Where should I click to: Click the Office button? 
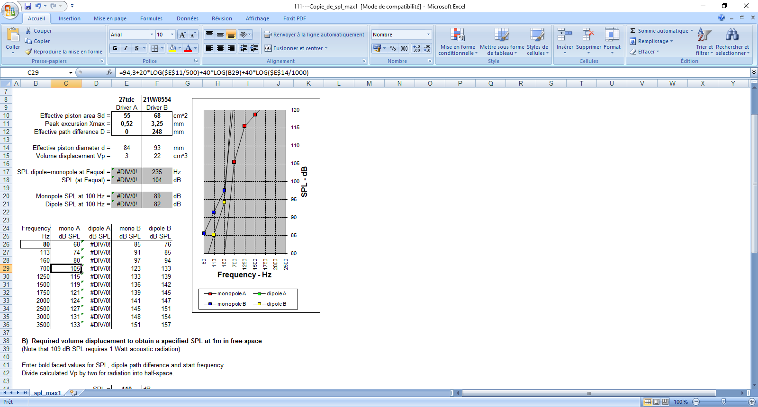(9, 9)
